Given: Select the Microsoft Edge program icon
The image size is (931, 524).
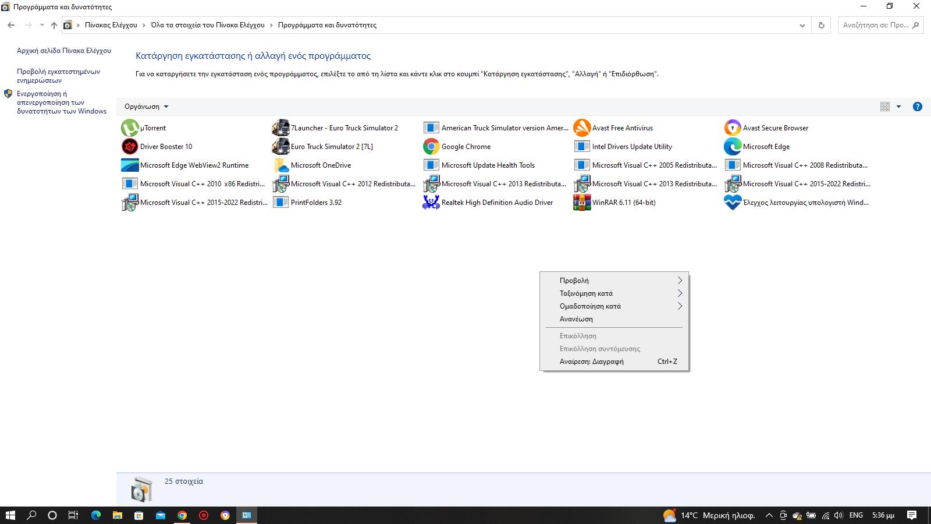Looking at the screenshot, I should click(733, 147).
